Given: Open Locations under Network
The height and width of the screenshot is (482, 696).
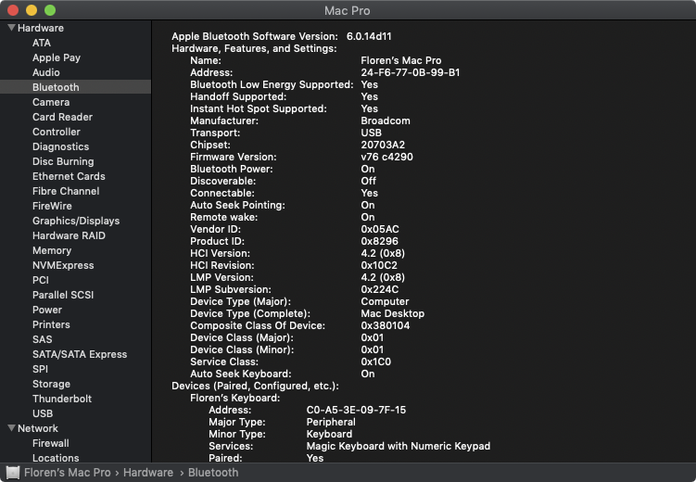Looking at the screenshot, I should pos(56,458).
